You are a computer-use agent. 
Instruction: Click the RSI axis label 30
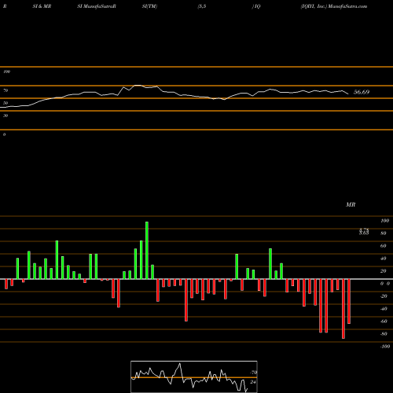[6, 116]
